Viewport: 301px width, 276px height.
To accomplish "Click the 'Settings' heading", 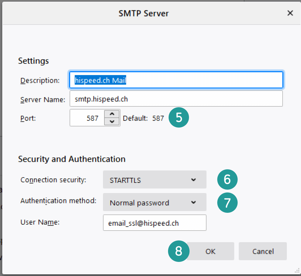I will point(33,61).
